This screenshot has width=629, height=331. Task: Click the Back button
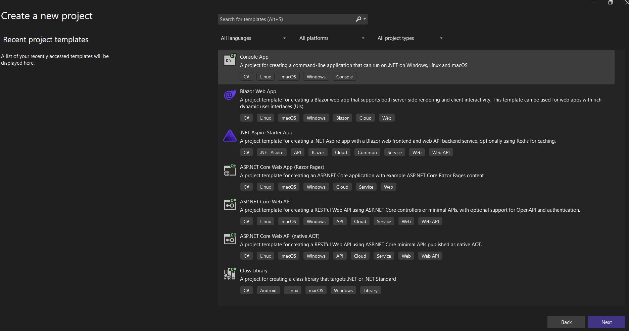pyautogui.click(x=566, y=322)
